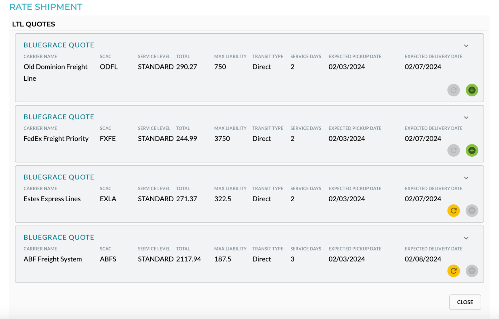499x319 pixels.
Task: Click the grey refresh icon for Old Dominion quote
Action: (x=453, y=90)
